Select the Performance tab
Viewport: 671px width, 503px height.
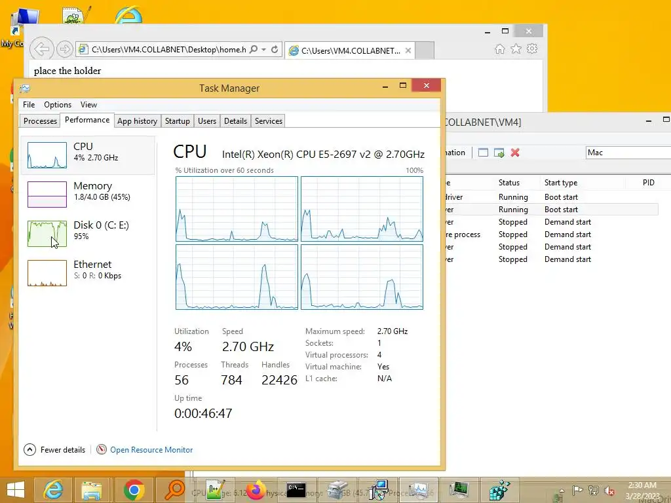tap(87, 121)
